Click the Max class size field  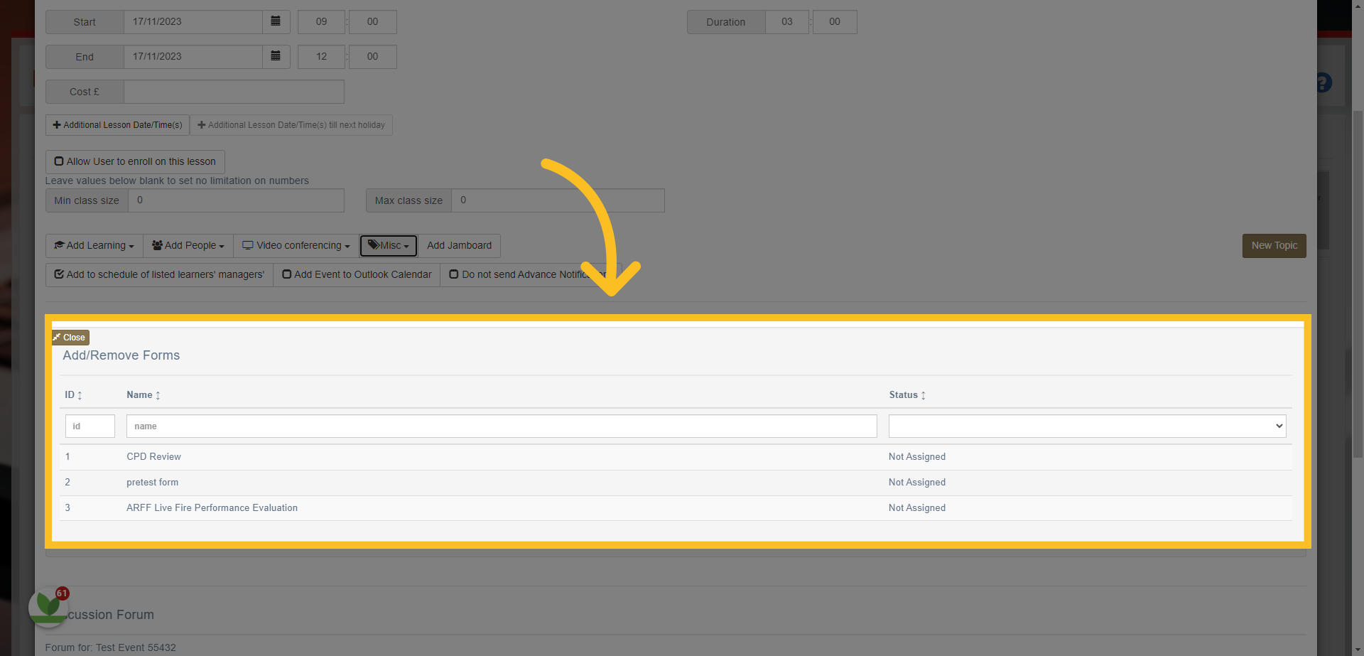558,200
